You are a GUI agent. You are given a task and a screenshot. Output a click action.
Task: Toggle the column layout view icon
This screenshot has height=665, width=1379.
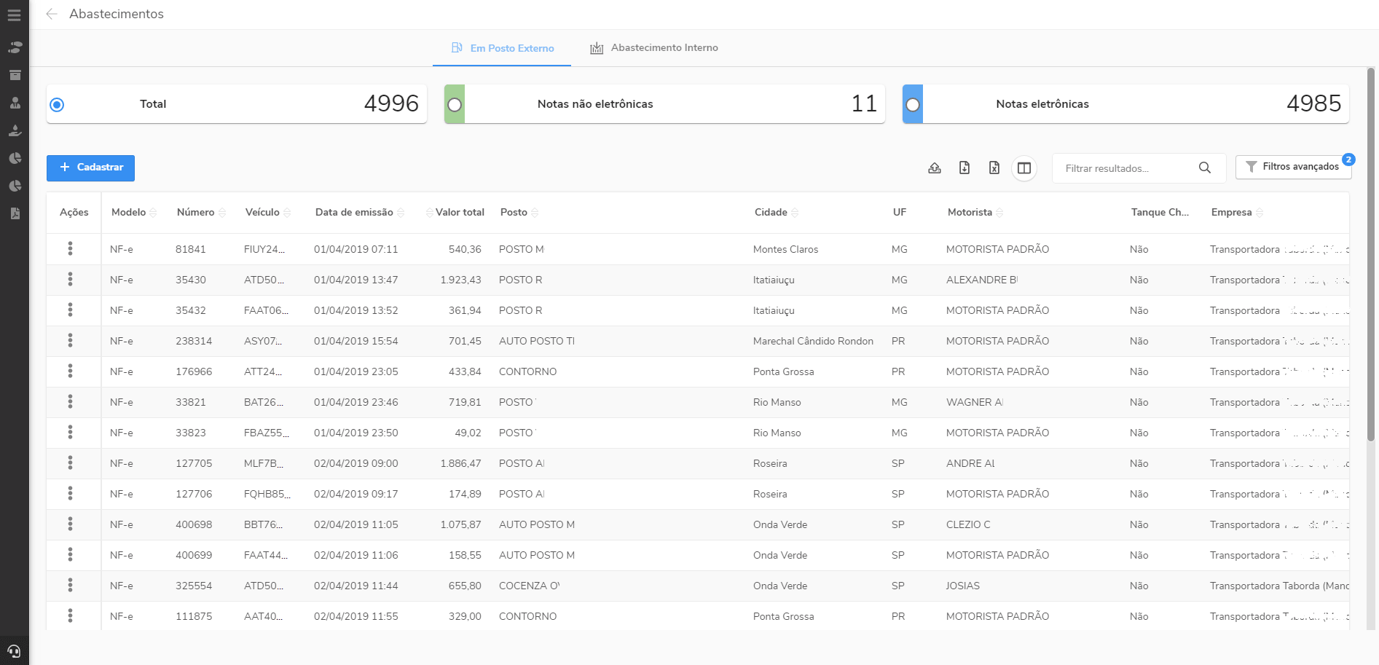(x=1024, y=168)
